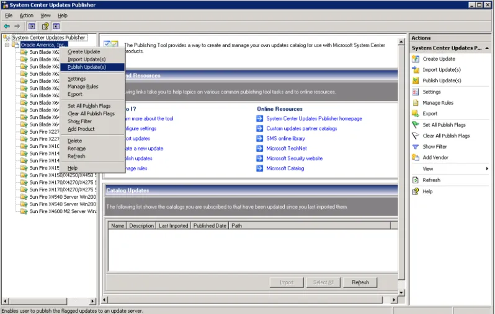This screenshot has width=495, height=314.
Task: Click arrow icon beside Microsoft TechNet
Action: tap(259, 149)
